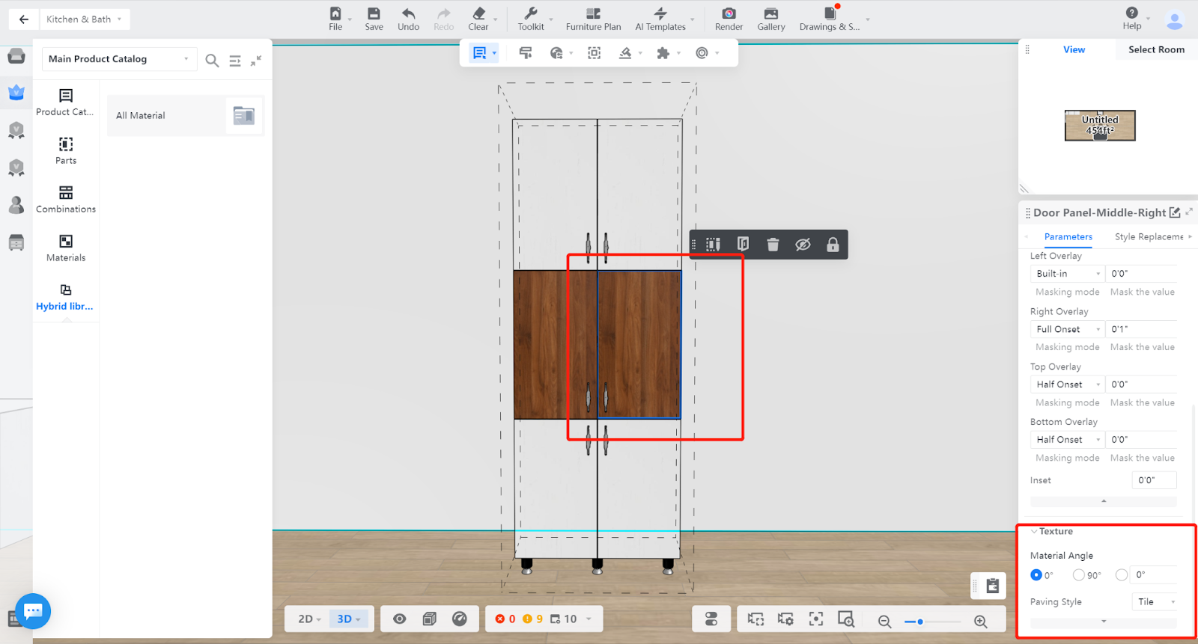Select the 90° material angle radio

(1078, 575)
